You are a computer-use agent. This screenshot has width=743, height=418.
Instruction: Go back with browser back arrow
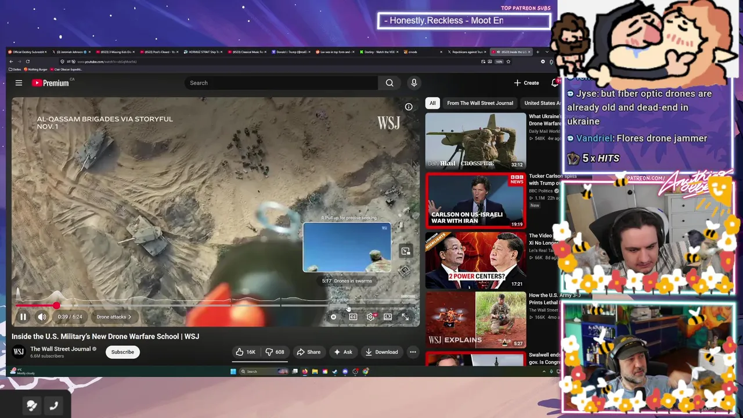click(10, 62)
